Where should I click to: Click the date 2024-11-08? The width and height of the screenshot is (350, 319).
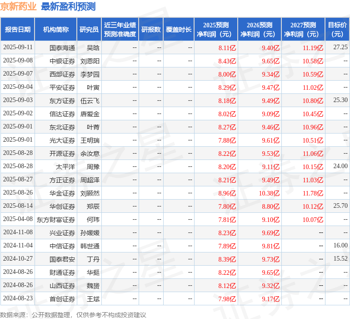pyautogui.click(x=18, y=232)
